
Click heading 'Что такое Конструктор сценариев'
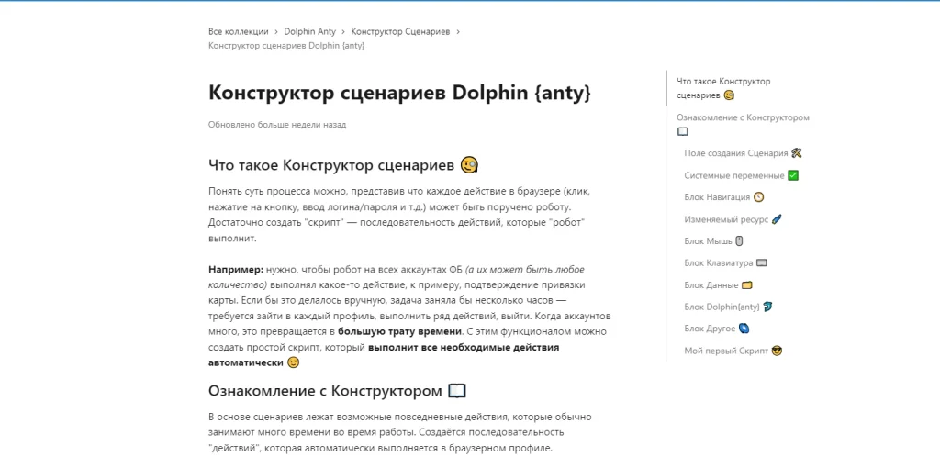tap(331, 164)
